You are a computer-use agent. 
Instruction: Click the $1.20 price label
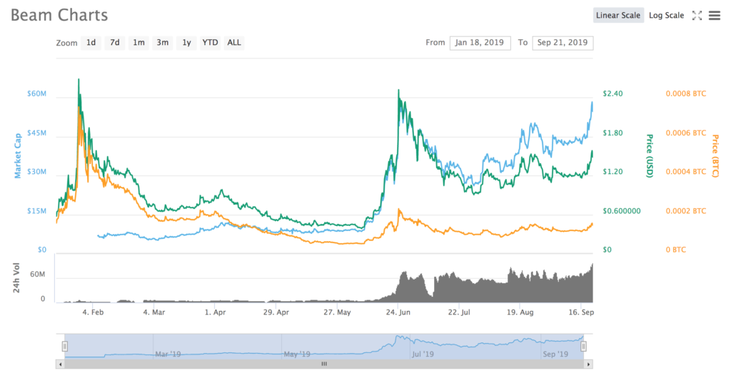(x=612, y=172)
